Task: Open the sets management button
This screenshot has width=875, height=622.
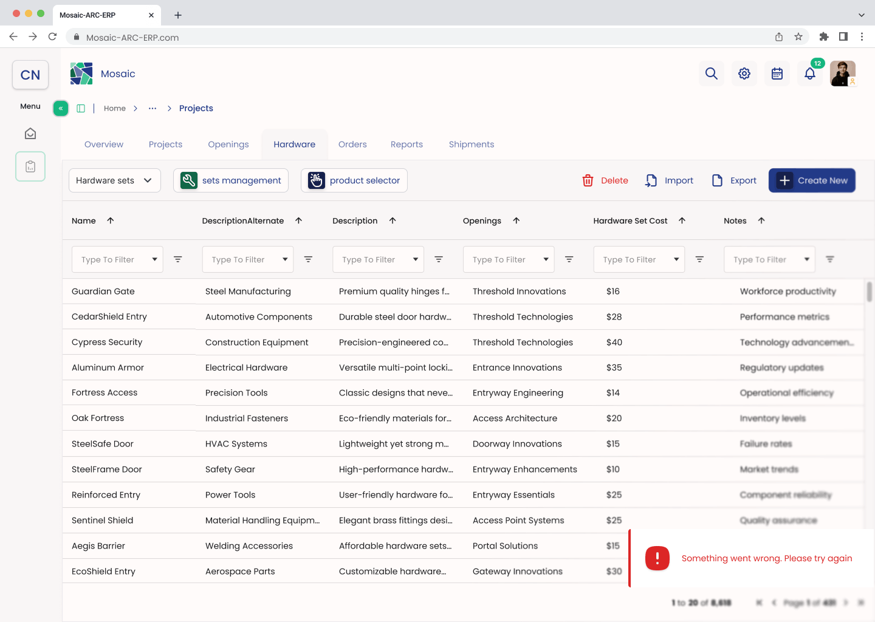Action: [x=231, y=180]
